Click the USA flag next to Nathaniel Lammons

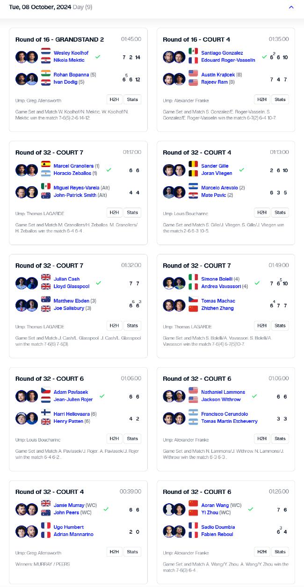[193, 391]
